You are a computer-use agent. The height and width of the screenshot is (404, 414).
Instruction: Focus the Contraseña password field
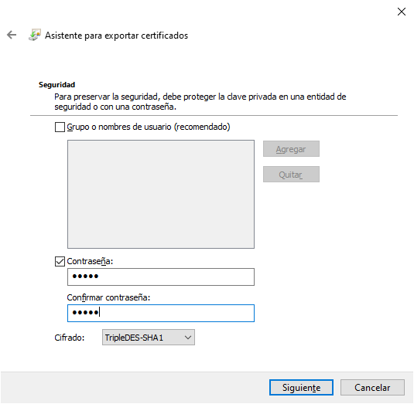click(x=161, y=277)
